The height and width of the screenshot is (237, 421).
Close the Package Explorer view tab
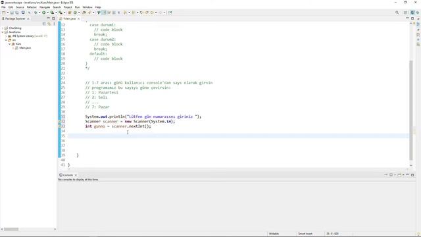click(x=28, y=18)
